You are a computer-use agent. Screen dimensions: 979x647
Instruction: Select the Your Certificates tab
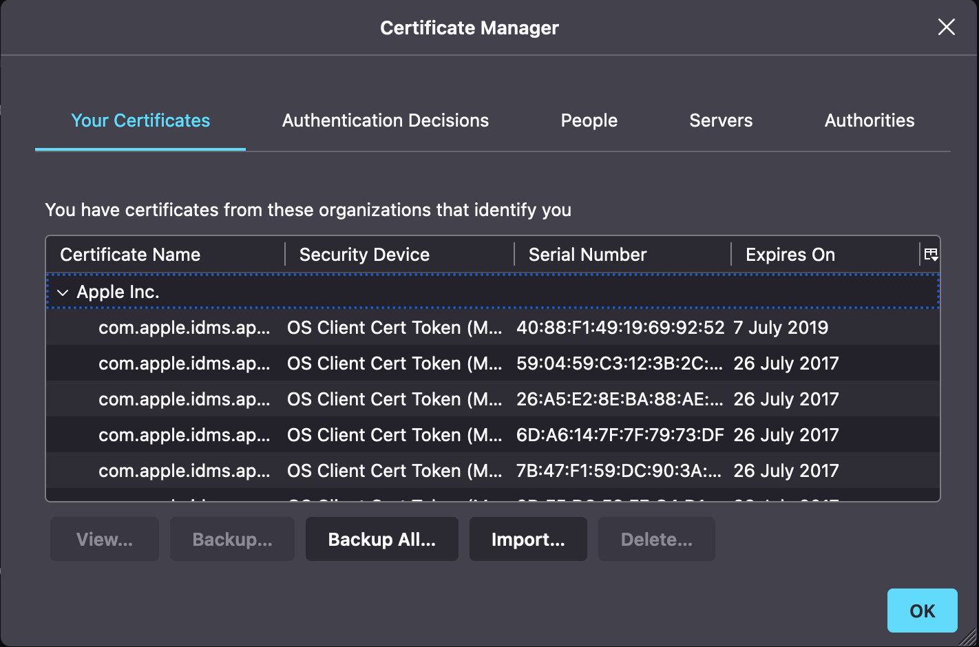tap(140, 120)
